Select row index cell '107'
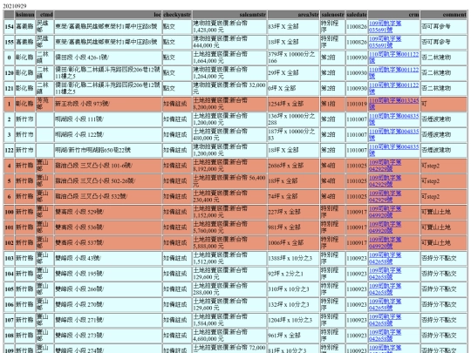471x353 pixels. click(x=9, y=320)
